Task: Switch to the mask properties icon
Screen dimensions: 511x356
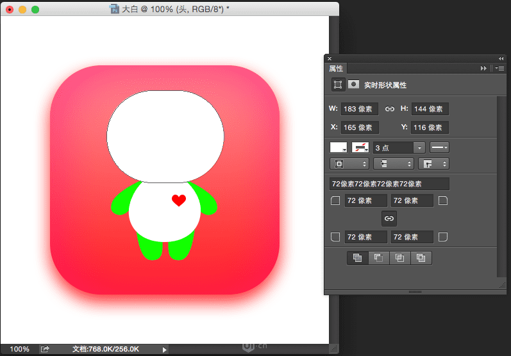Action: tap(353, 85)
